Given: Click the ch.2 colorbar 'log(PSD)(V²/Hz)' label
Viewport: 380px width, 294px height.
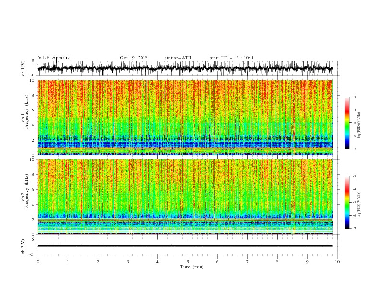Looking at the screenshot, I should tap(359, 204).
